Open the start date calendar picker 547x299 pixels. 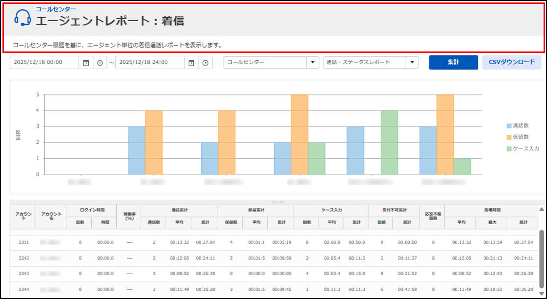pos(86,63)
